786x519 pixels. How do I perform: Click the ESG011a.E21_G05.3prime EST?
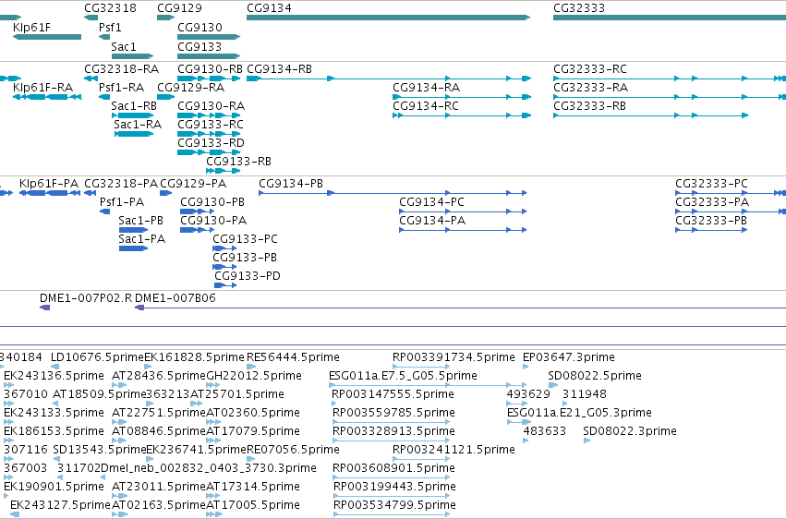tap(519, 422)
